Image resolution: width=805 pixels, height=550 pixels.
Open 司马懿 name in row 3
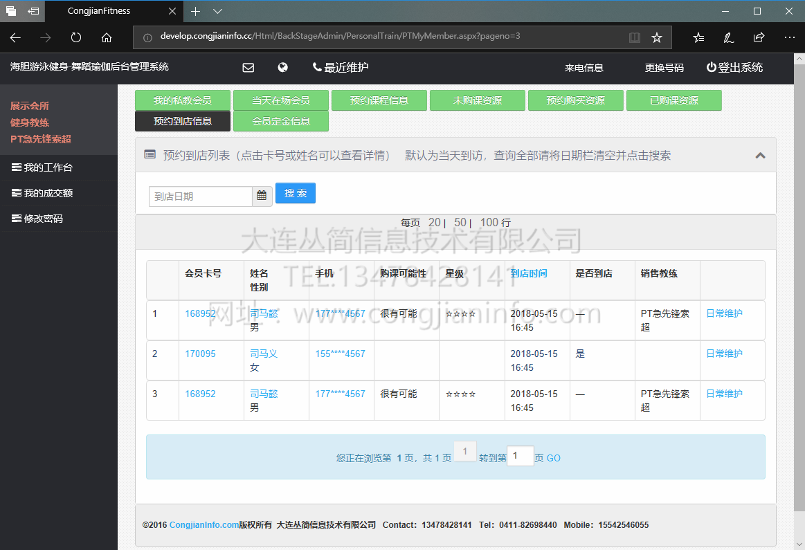pos(264,394)
